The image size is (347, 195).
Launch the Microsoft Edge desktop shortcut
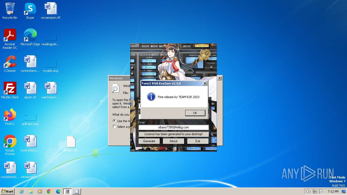tap(30, 37)
